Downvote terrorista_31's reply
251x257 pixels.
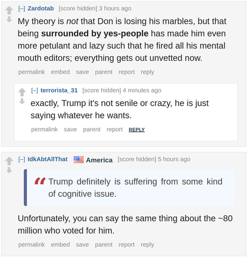pyautogui.click(x=22, y=101)
